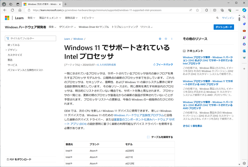Select サービス in the table of contents
The width and height of the screenshot is (248, 167).
[x=12, y=65]
